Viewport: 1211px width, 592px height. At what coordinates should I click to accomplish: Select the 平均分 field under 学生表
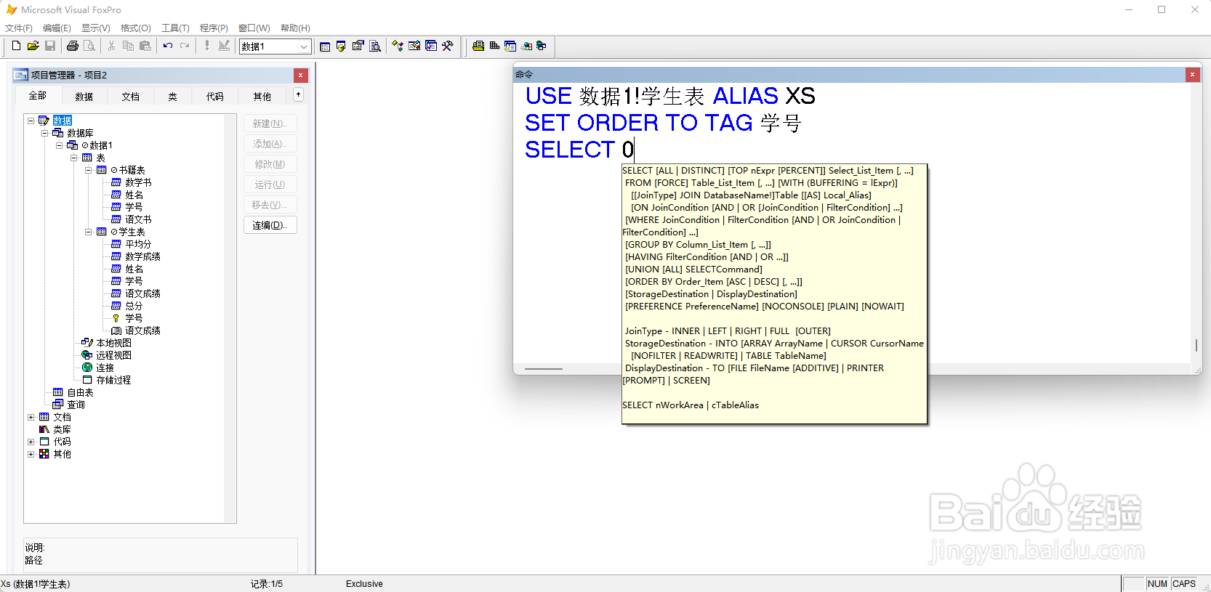(x=138, y=244)
